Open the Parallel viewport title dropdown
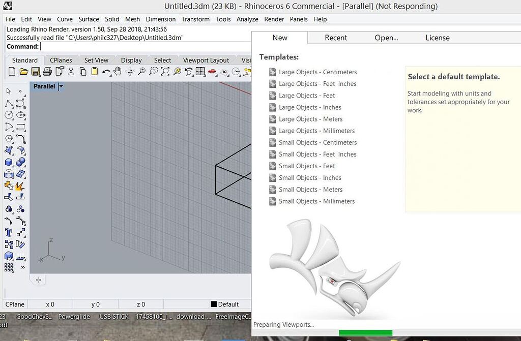The height and width of the screenshot is (341, 521). point(61,86)
